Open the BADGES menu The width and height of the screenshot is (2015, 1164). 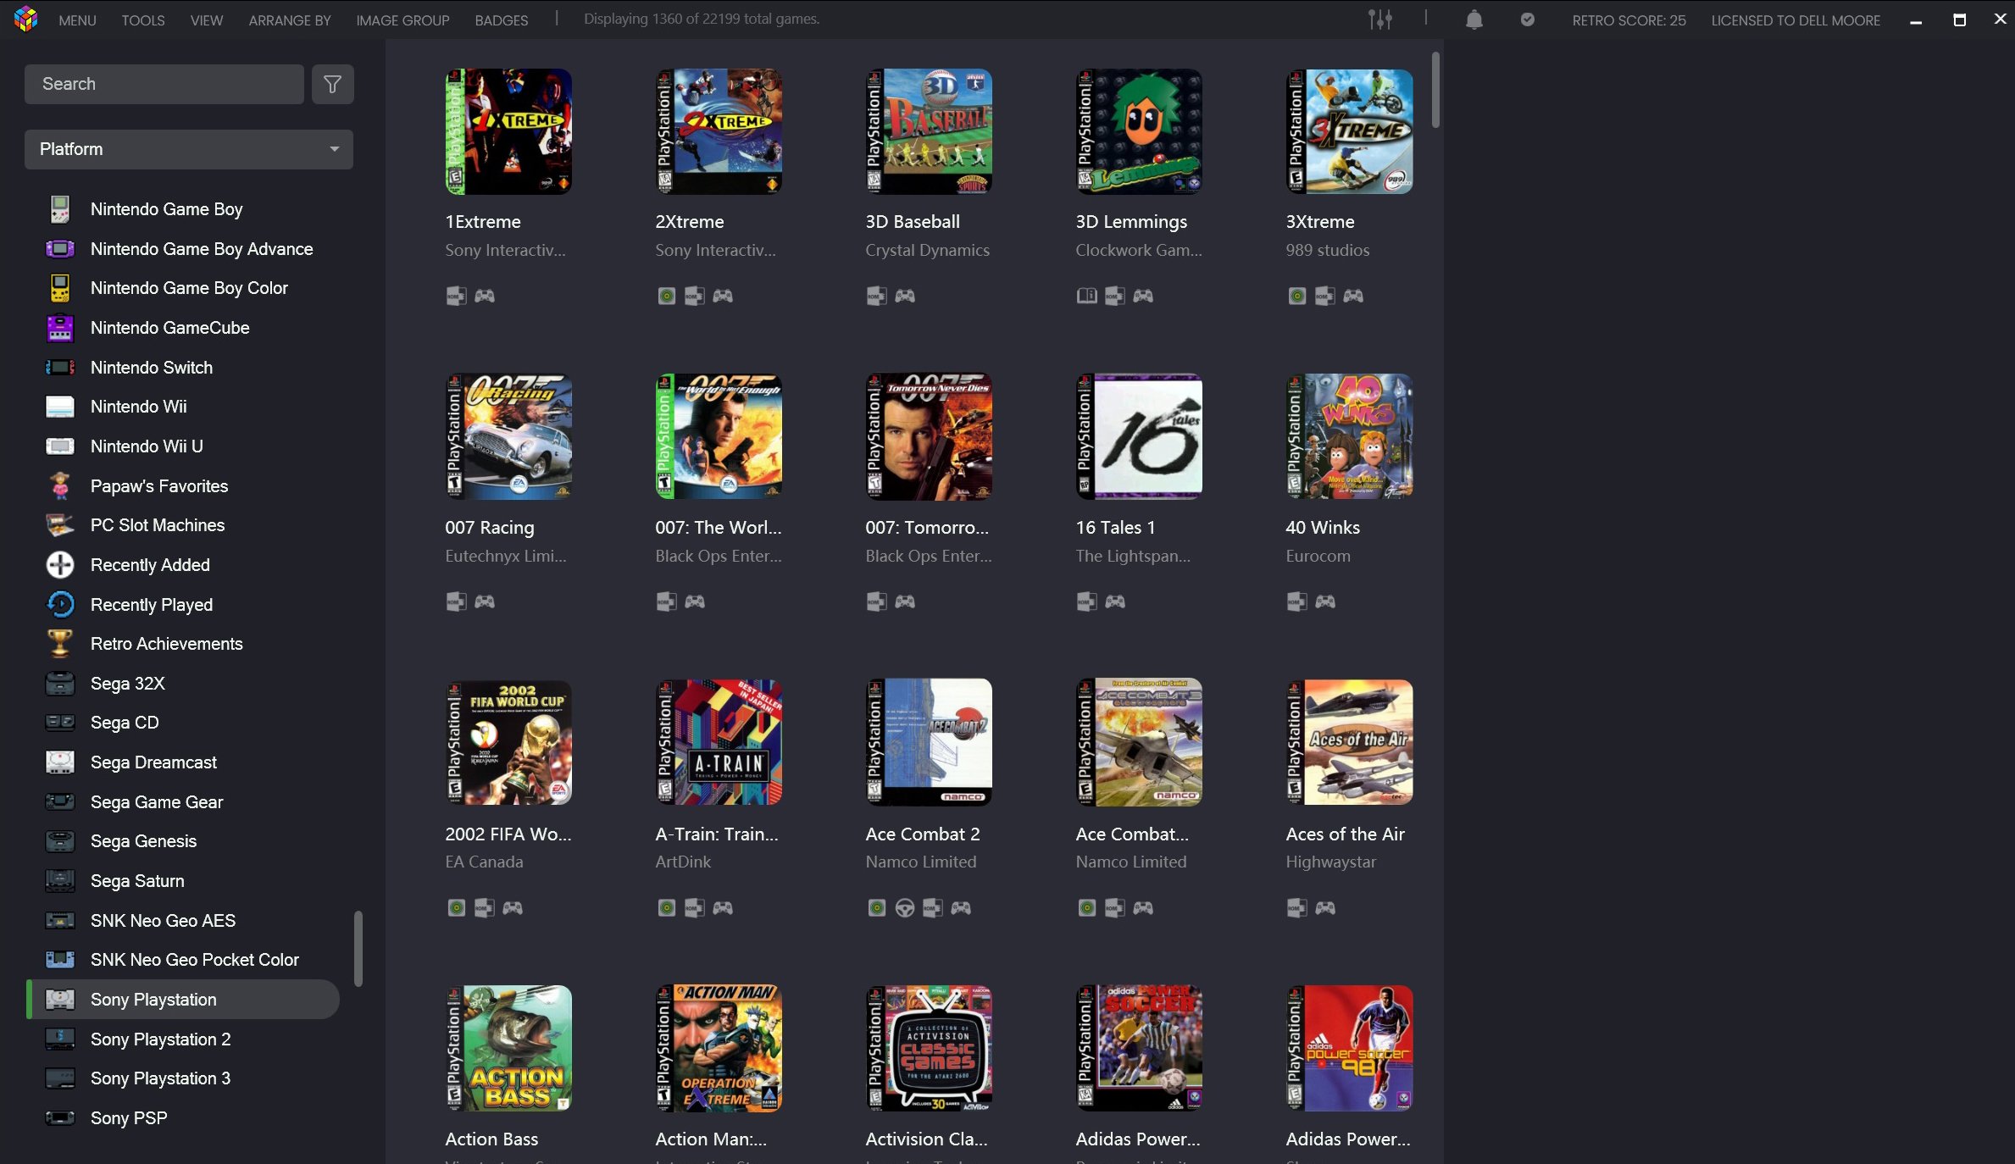(x=501, y=19)
